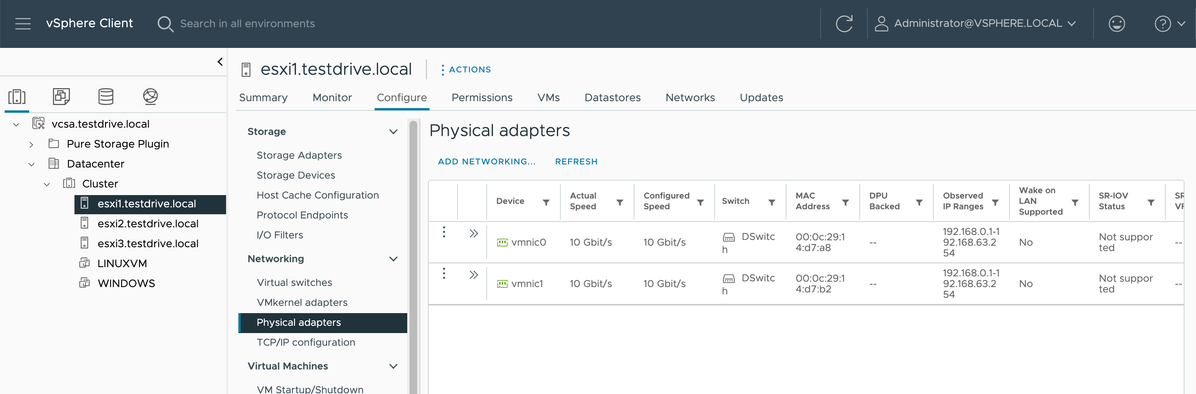1196x394 pixels.
Task: Open the Datastores tab
Action: tap(612, 98)
